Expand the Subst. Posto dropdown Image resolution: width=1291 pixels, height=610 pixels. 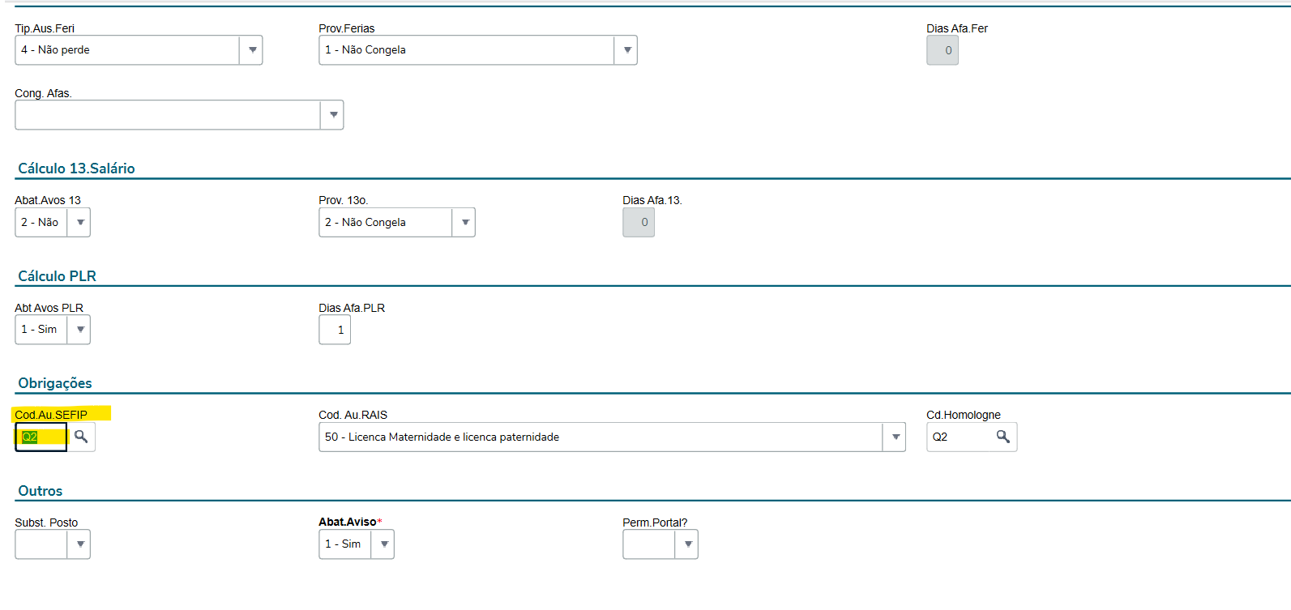[79, 544]
